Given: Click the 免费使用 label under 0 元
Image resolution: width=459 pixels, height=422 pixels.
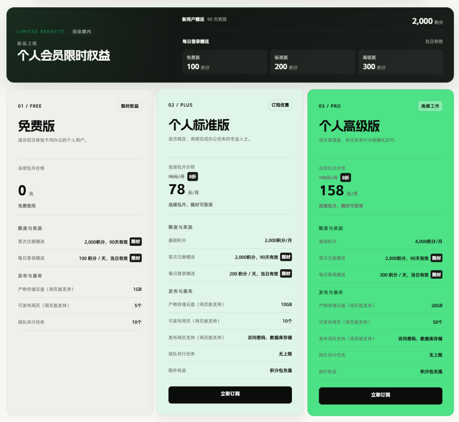Looking at the screenshot, I should click(x=27, y=206).
